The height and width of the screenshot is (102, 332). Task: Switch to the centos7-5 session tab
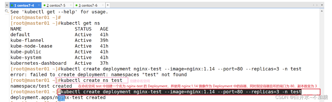57,5
